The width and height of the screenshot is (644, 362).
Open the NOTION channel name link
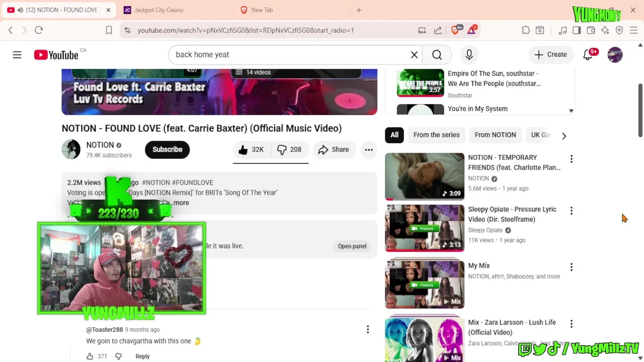tap(100, 145)
